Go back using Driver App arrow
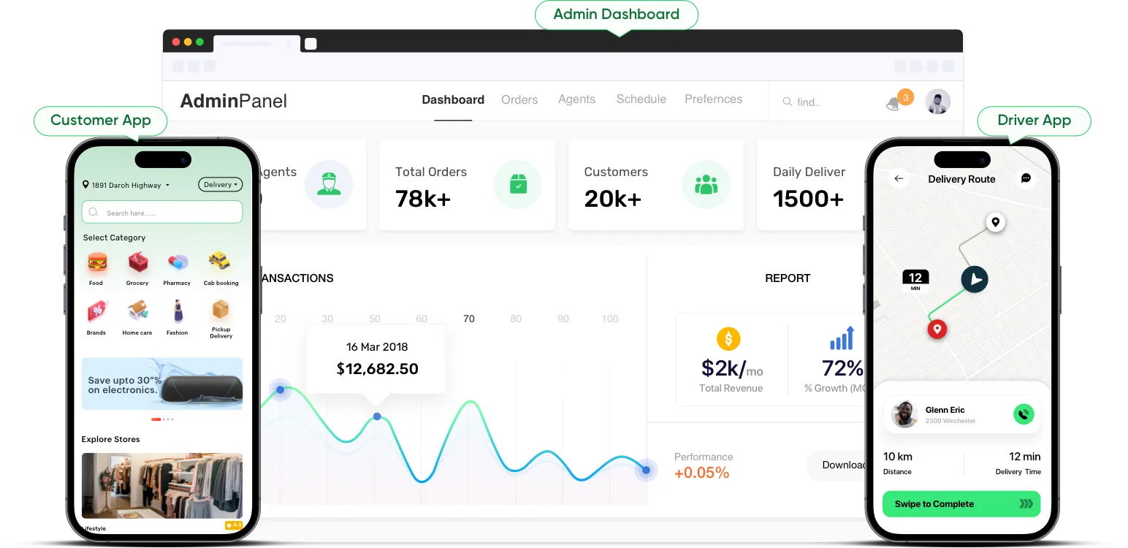Viewport: 1128px width, 548px height. pos(899,178)
